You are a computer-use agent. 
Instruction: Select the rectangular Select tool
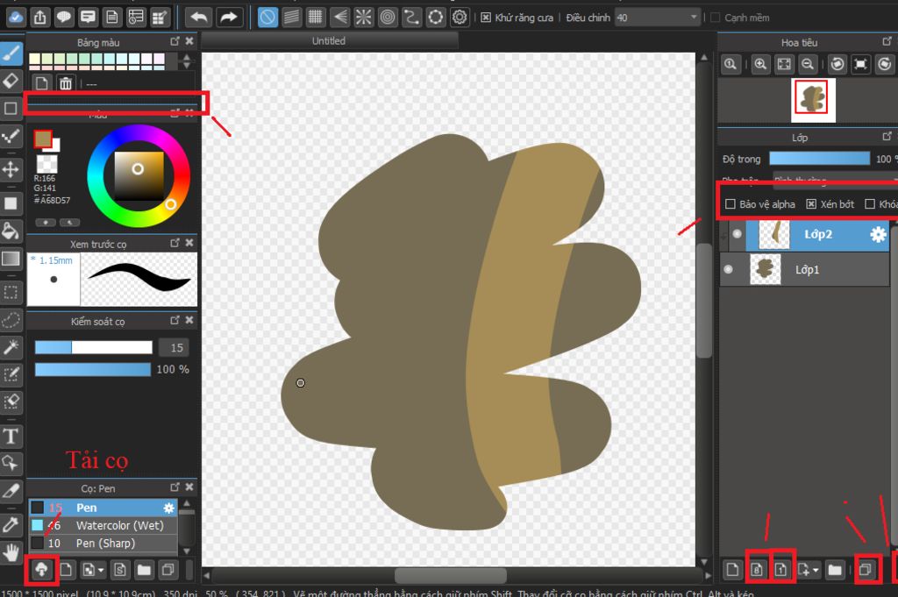(x=11, y=293)
